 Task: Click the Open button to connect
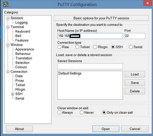(x=106, y=129)
